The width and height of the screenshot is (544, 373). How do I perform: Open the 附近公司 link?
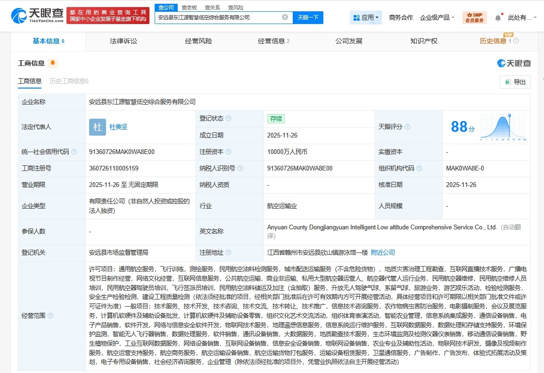tap(383, 252)
